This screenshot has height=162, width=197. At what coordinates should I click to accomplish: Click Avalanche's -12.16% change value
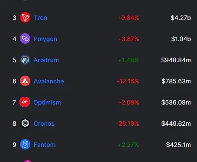[128, 81]
